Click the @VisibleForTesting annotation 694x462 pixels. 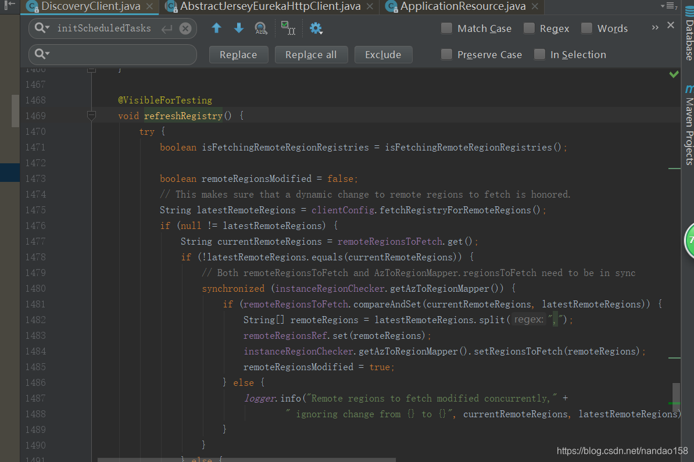tap(165, 100)
